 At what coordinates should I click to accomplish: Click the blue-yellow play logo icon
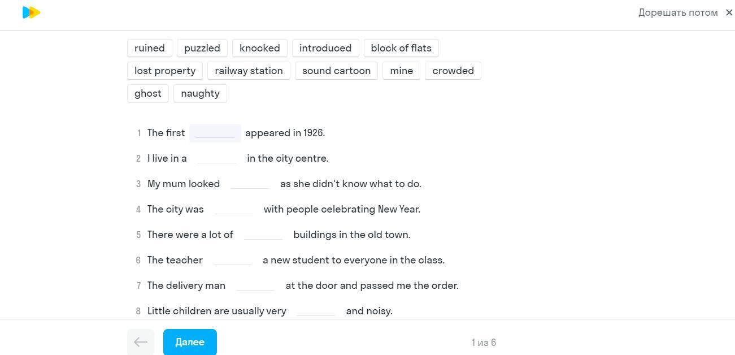(31, 12)
